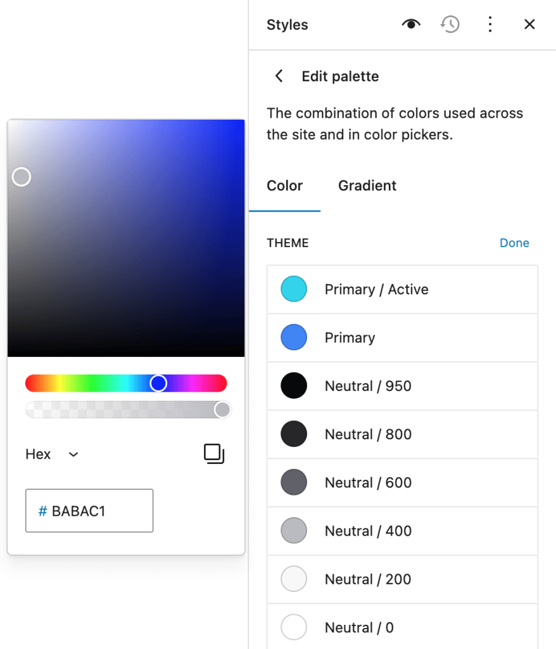Select the Primary / Active color swatch
This screenshot has height=649, width=556.
(294, 289)
